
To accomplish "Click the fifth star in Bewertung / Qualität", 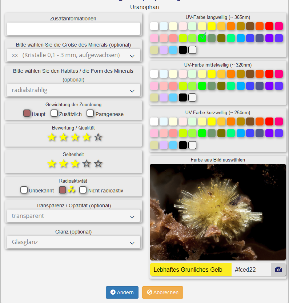I will click(98, 137).
